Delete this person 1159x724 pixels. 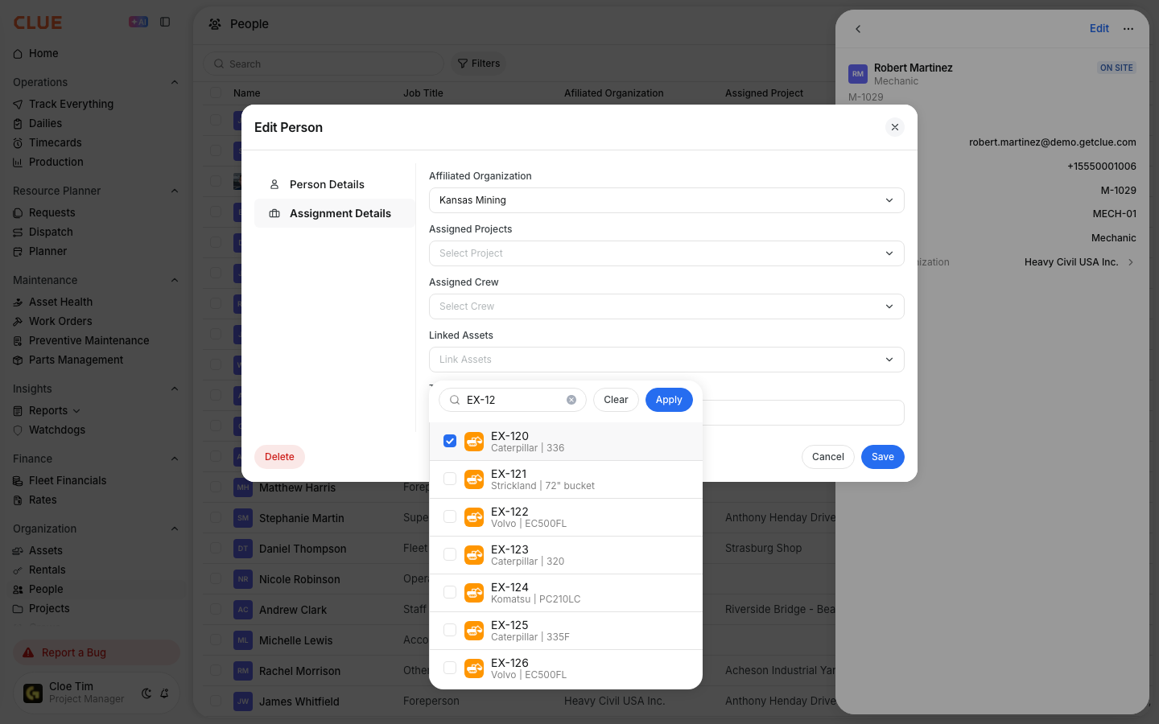279,457
